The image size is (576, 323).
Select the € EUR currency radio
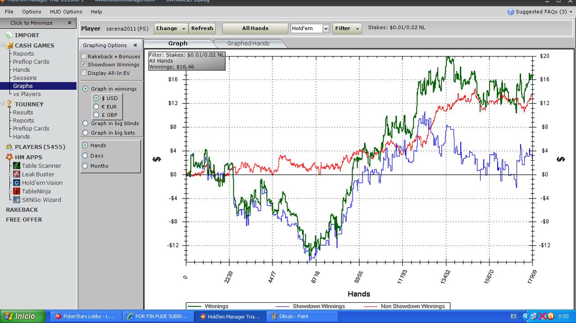coord(96,106)
